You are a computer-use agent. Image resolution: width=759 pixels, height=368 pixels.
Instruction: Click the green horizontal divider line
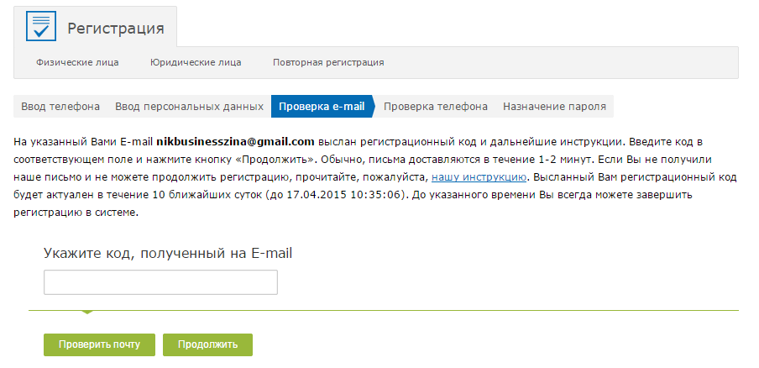point(384,310)
